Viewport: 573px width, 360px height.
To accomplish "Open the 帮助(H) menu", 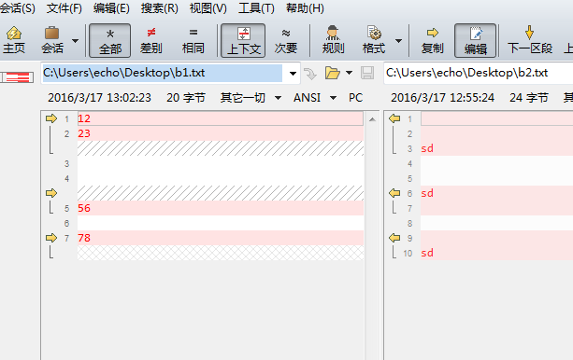I will 305,8.
